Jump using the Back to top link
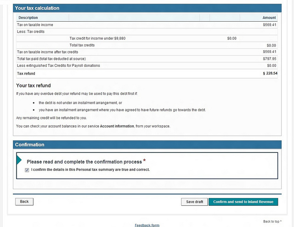The width and height of the screenshot is (294, 227). click(272, 221)
